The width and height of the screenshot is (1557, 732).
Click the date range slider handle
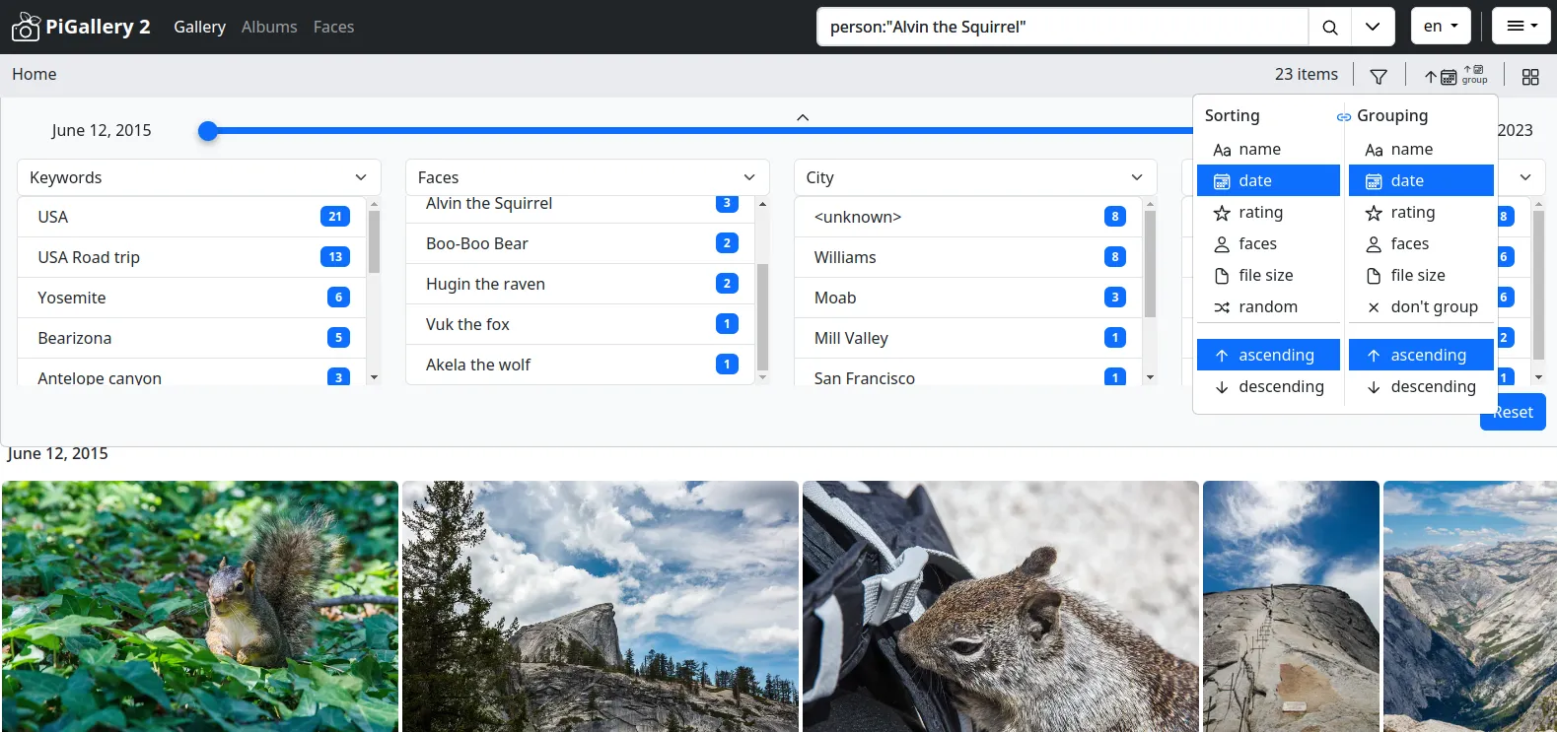[208, 131]
